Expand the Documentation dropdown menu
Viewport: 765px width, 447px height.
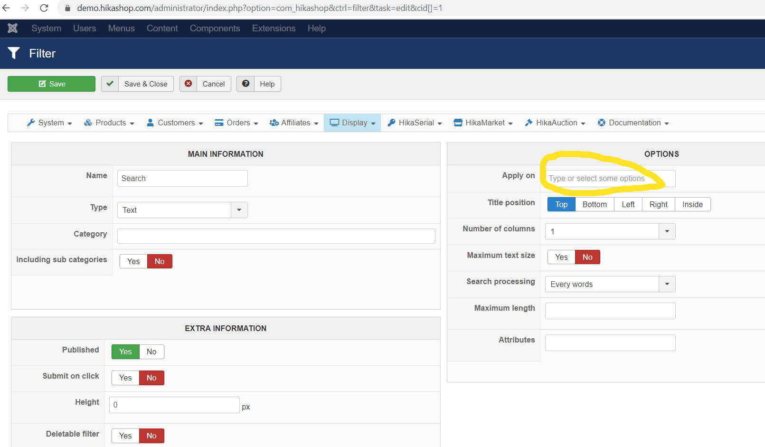click(633, 123)
